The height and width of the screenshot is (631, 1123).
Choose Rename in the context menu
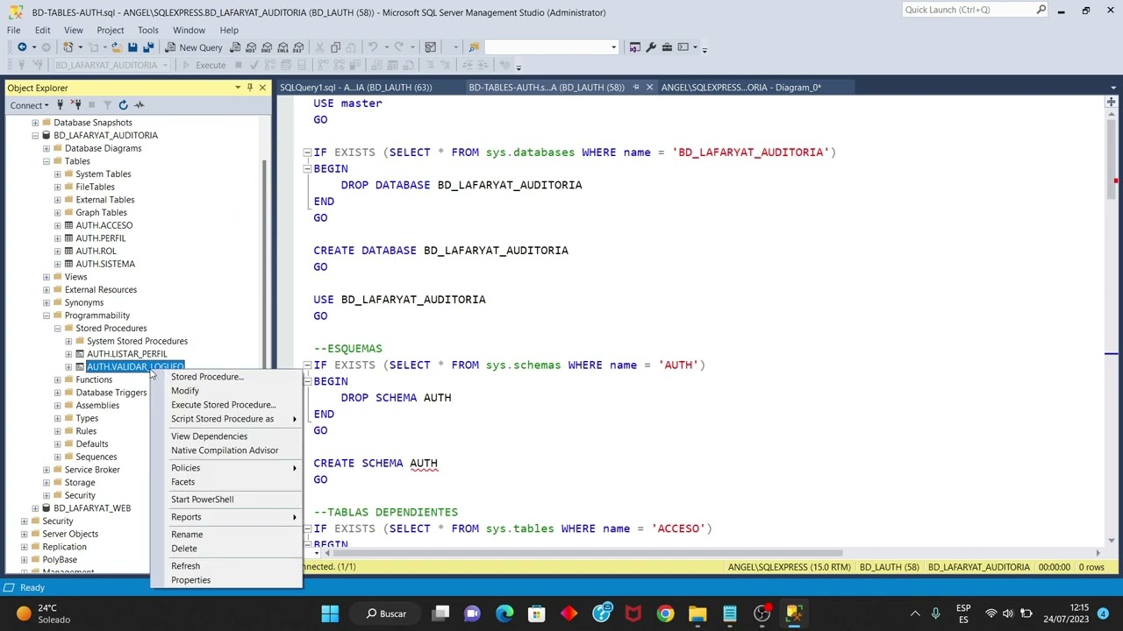pos(187,535)
